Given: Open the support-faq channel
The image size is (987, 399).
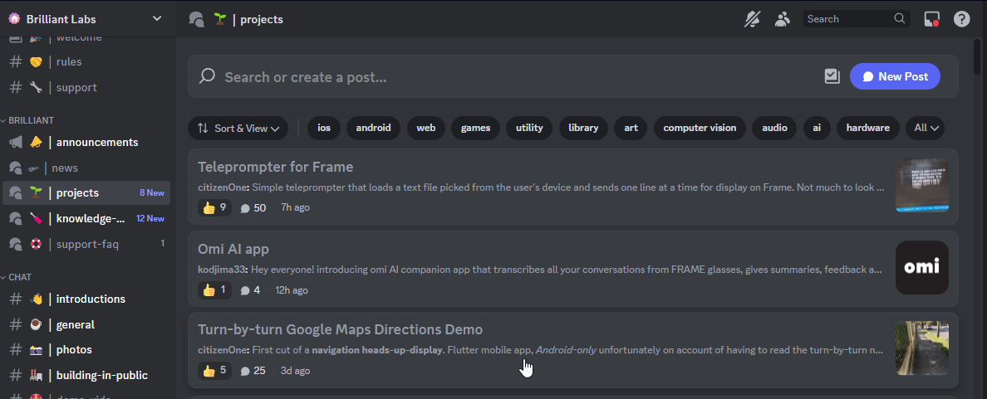Looking at the screenshot, I should pos(86,244).
